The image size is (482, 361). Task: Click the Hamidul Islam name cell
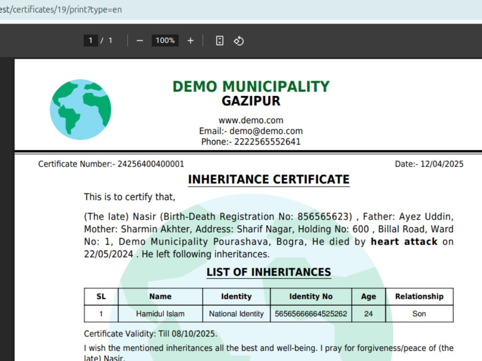(160, 314)
